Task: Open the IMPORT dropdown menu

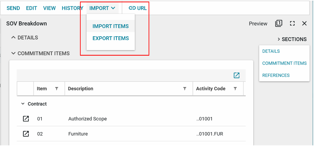Action: [102, 8]
